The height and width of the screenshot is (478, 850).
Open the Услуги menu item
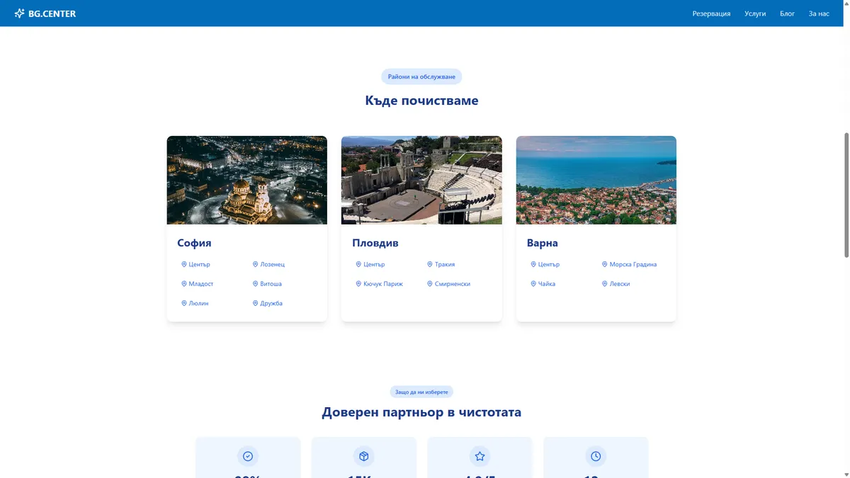(x=755, y=13)
